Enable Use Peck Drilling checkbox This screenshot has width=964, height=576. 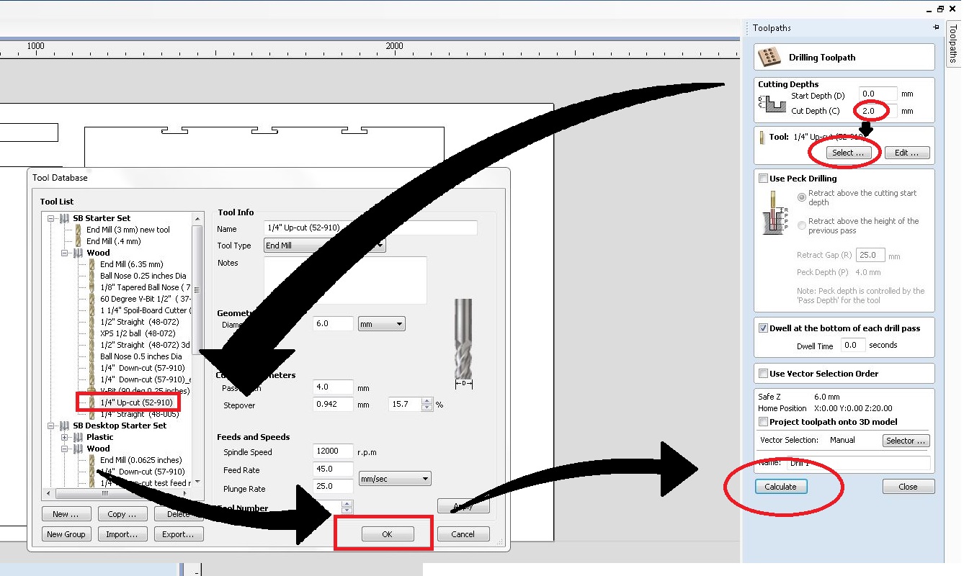pyautogui.click(x=763, y=179)
